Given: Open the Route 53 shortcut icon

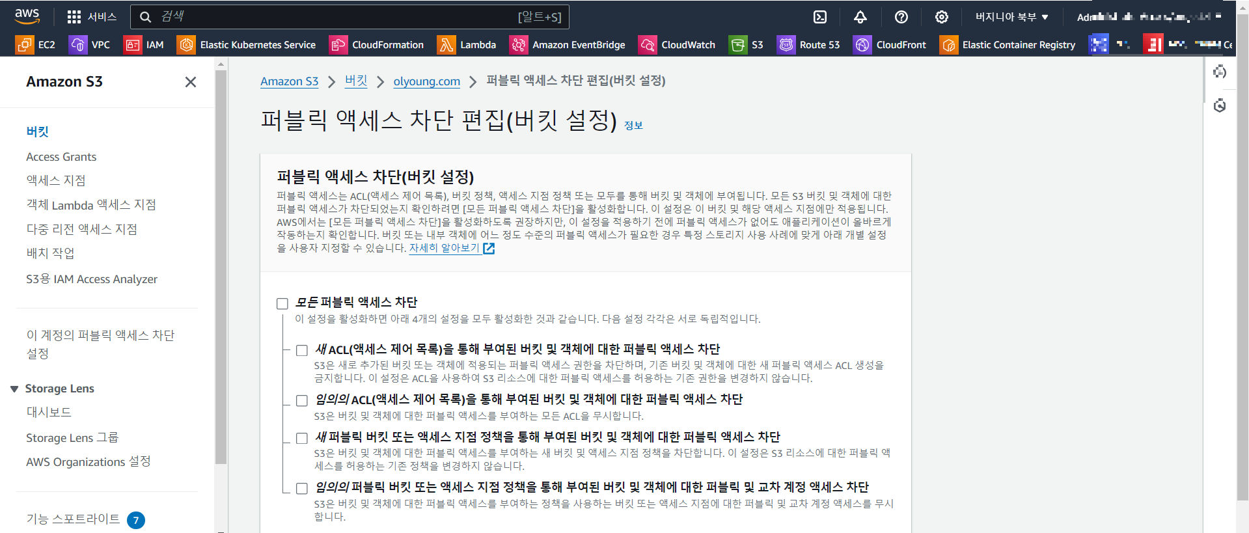Looking at the screenshot, I should click(x=786, y=45).
